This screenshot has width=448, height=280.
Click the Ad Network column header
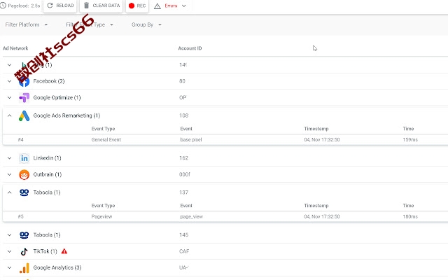pos(15,48)
